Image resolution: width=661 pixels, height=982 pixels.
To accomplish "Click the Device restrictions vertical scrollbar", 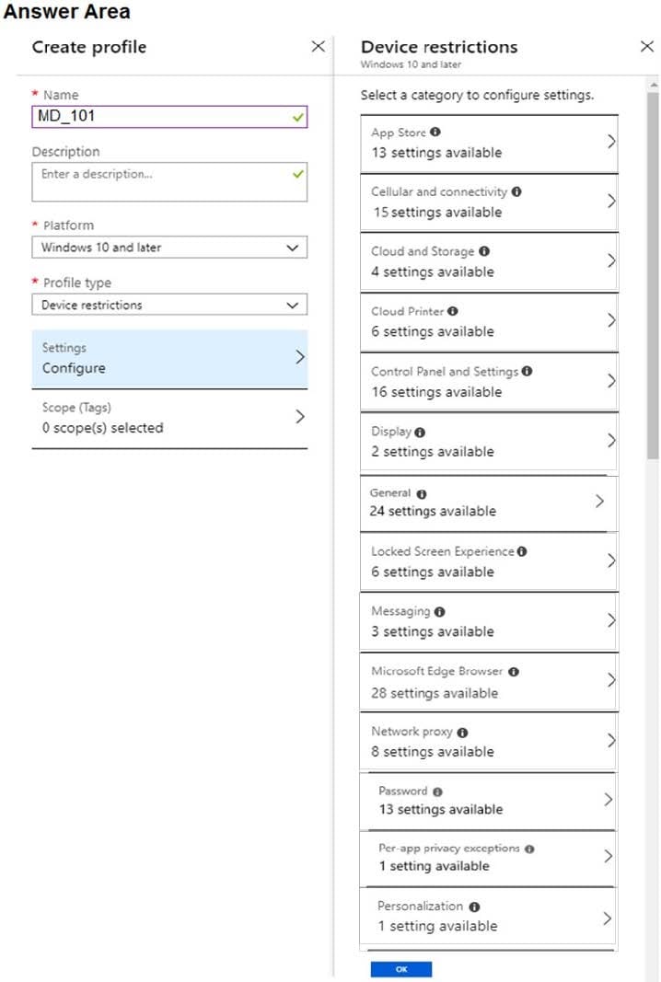I will pos(653,275).
